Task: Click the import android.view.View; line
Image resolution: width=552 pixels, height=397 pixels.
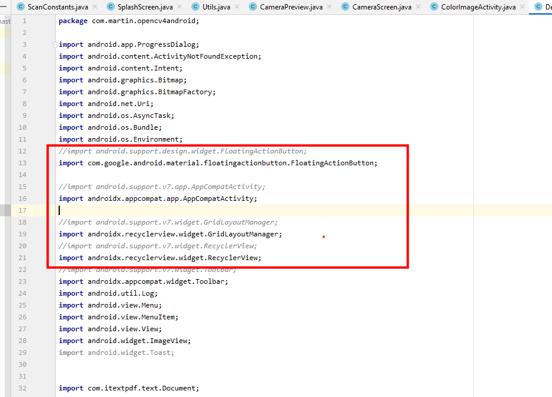Action: click(110, 329)
